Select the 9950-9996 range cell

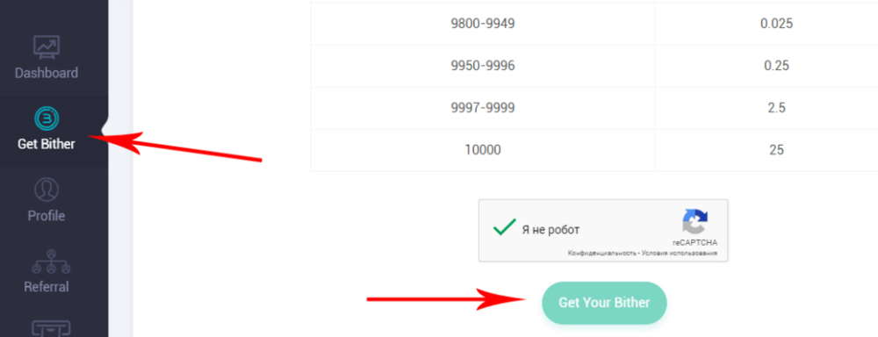[x=483, y=66]
